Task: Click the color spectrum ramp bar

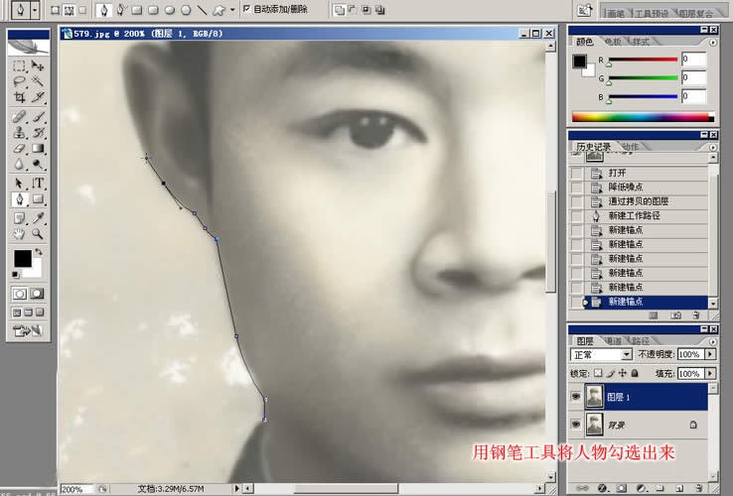Action: 642,117
